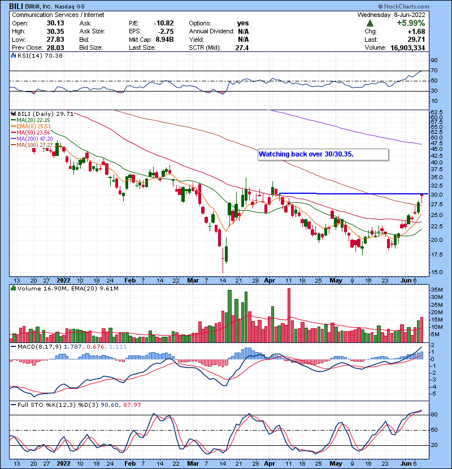Viewport: 452px width, 469px height.
Task: Click the BILI ticker symbol title
Action: (16, 6)
